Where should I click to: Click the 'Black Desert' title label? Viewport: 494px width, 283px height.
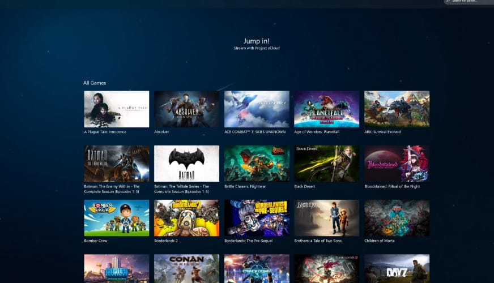point(305,186)
